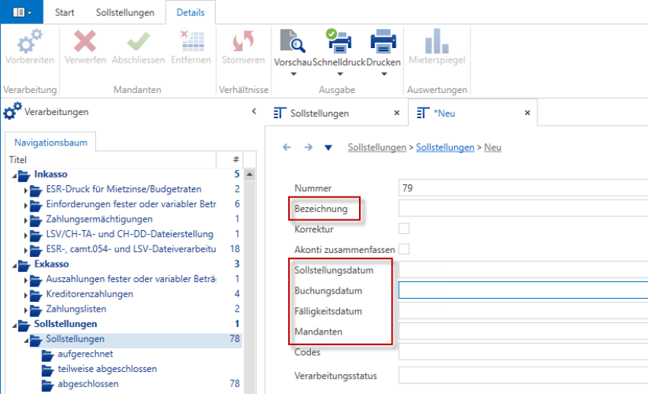
Task: Collapse the Verarbeitungen side panel
Action: click(x=254, y=111)
